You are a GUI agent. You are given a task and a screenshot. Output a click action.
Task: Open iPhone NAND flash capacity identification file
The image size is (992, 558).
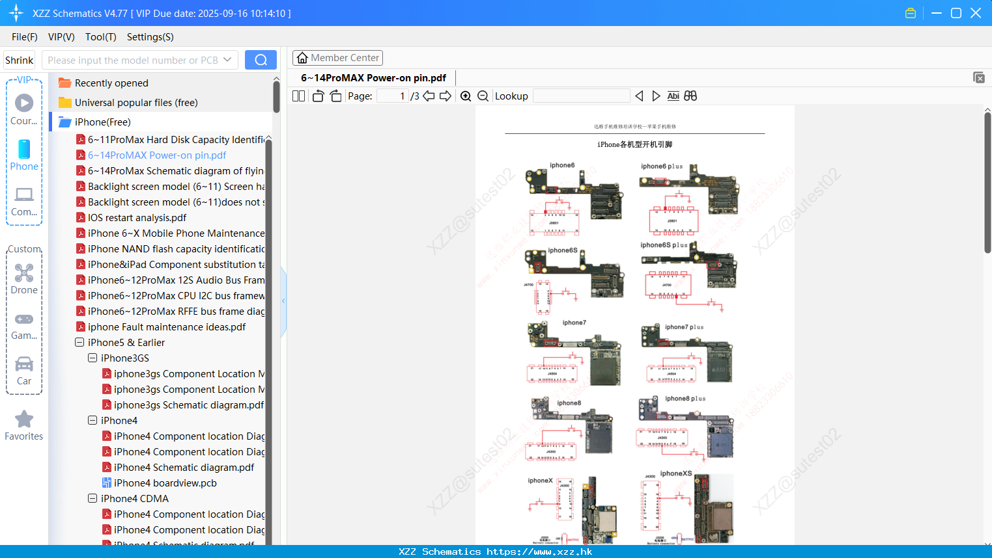171,248
